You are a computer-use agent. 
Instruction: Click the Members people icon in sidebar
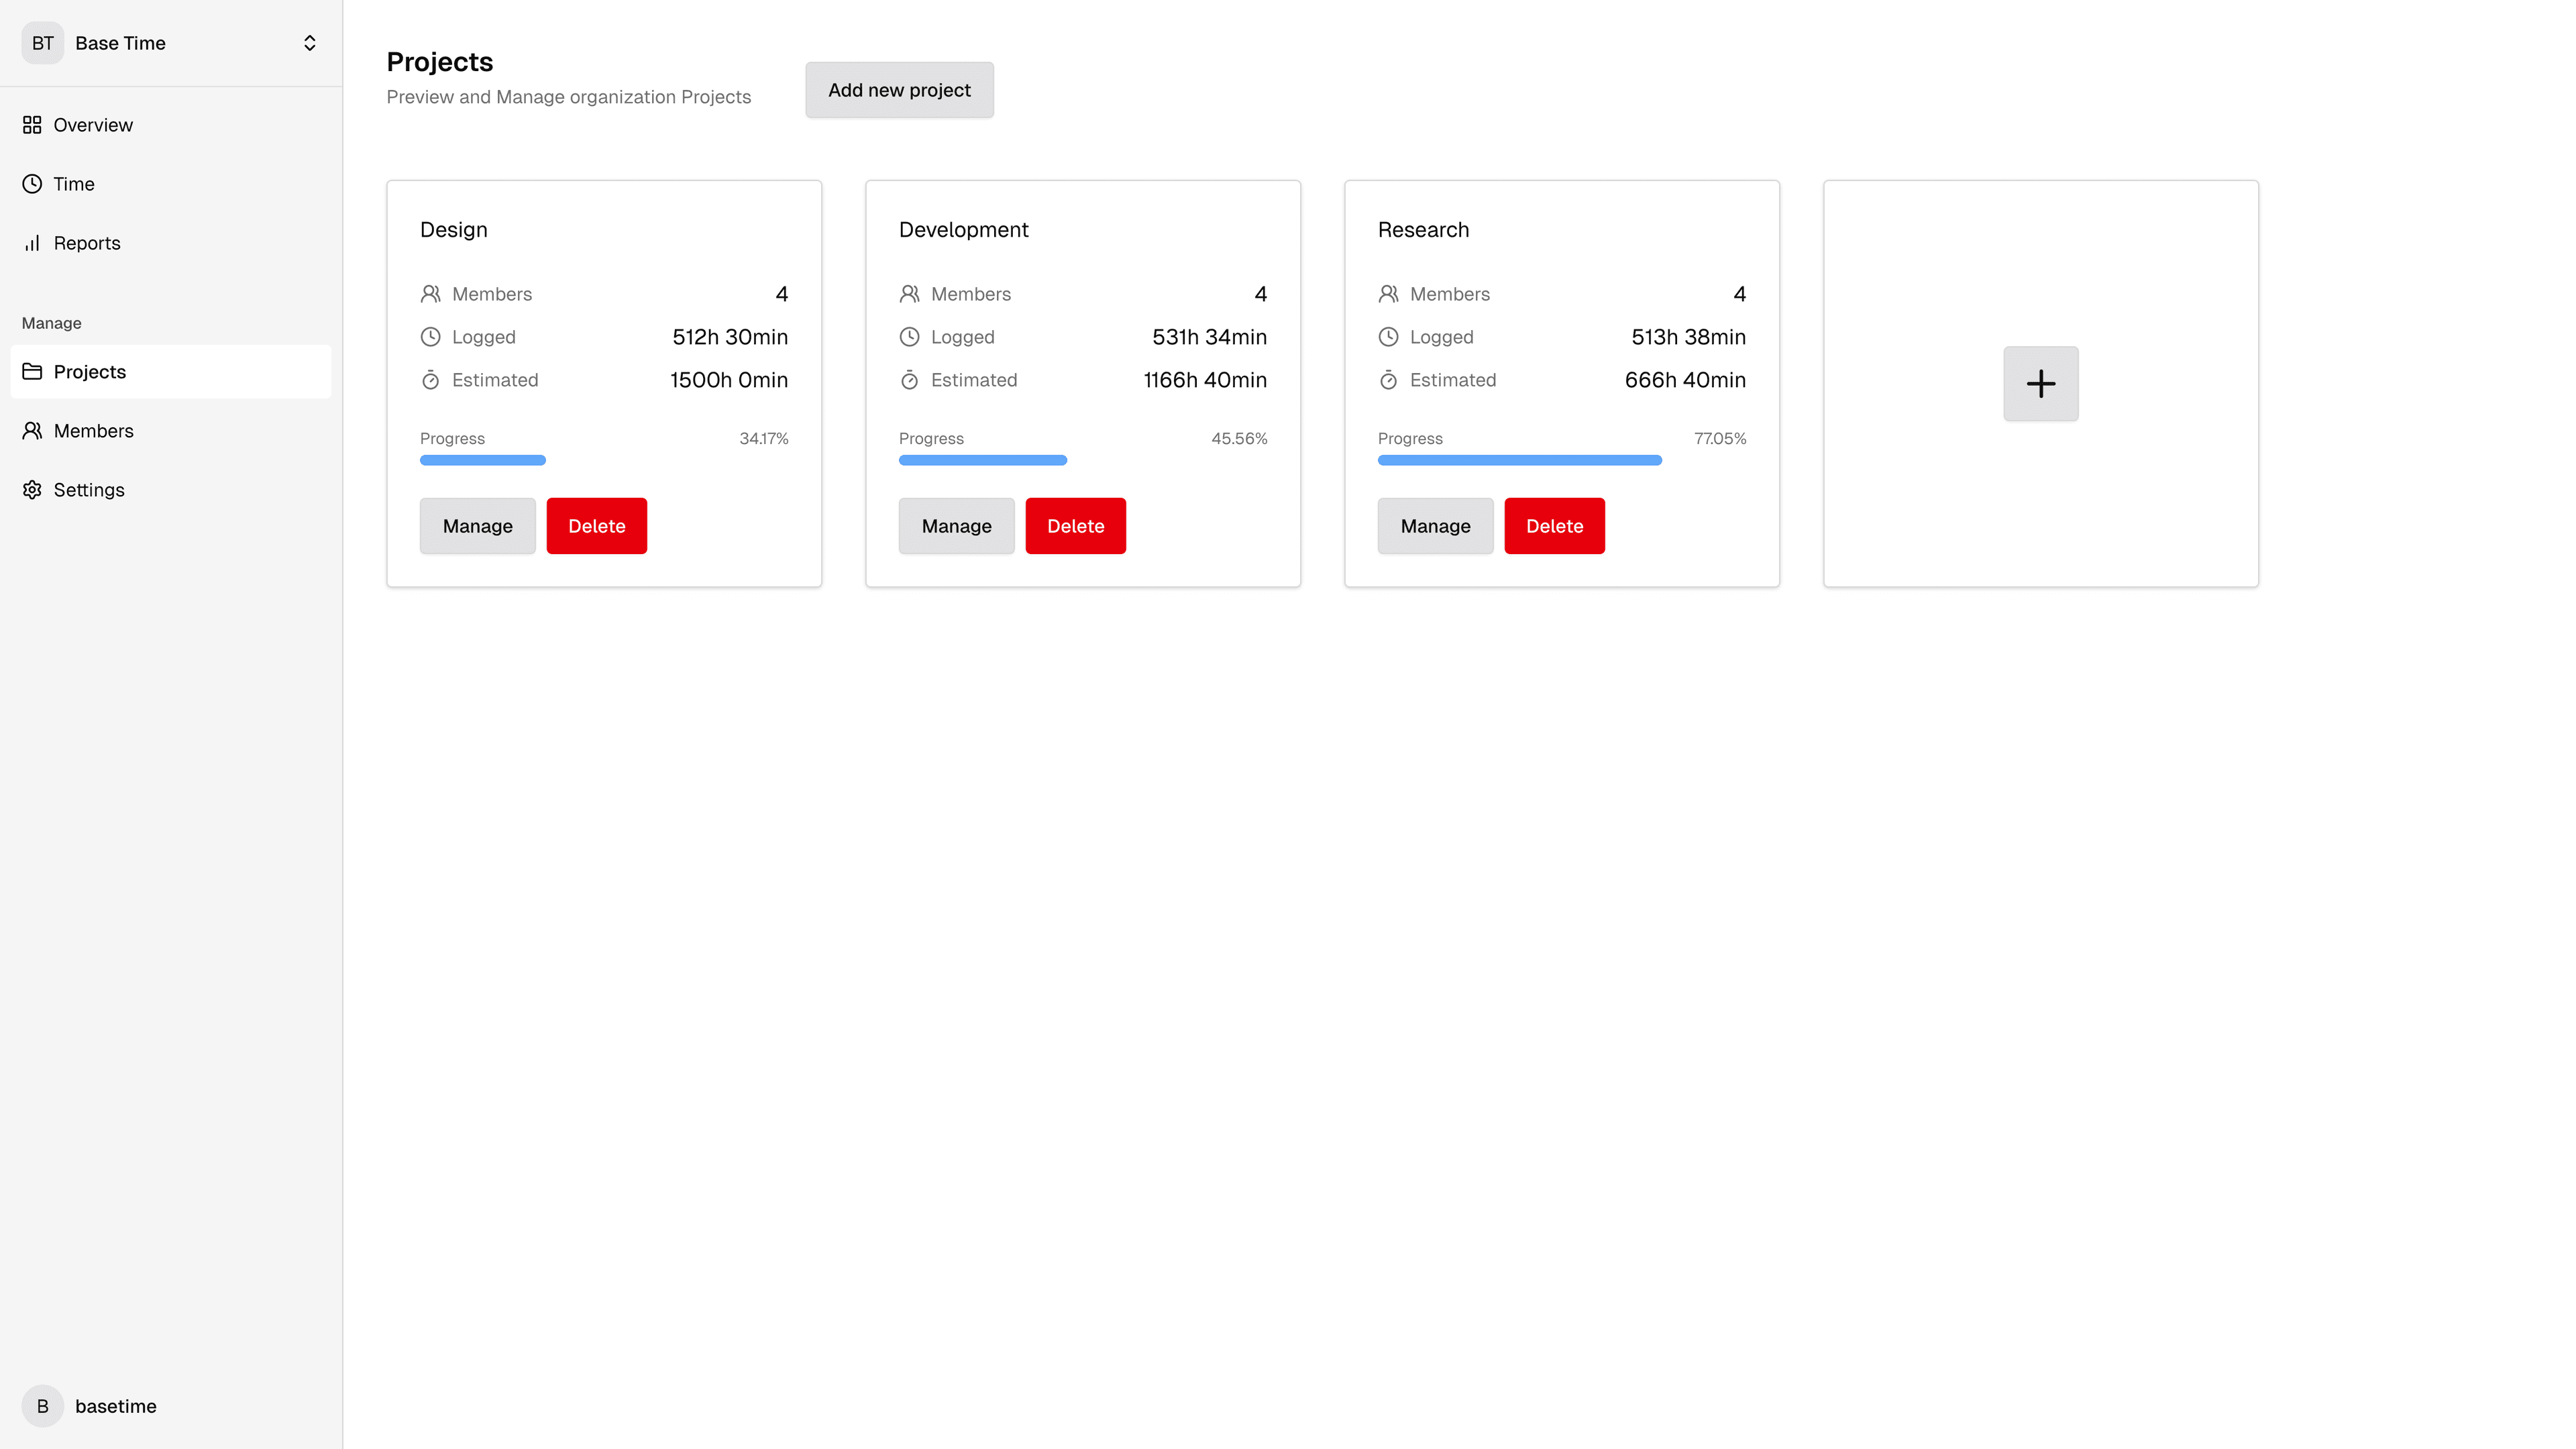pos(32,431)
